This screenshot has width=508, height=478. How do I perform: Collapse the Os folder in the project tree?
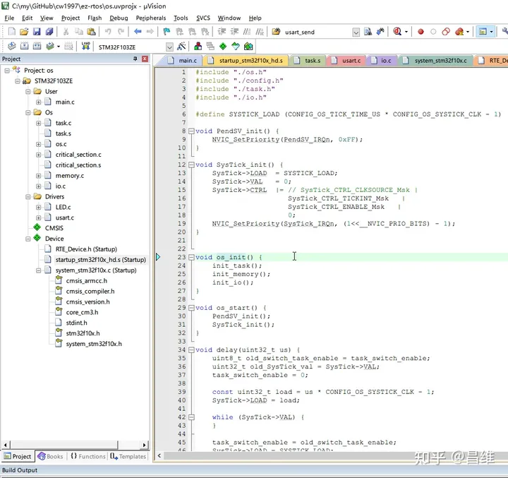pyautogui.click(x=28, y=112)
